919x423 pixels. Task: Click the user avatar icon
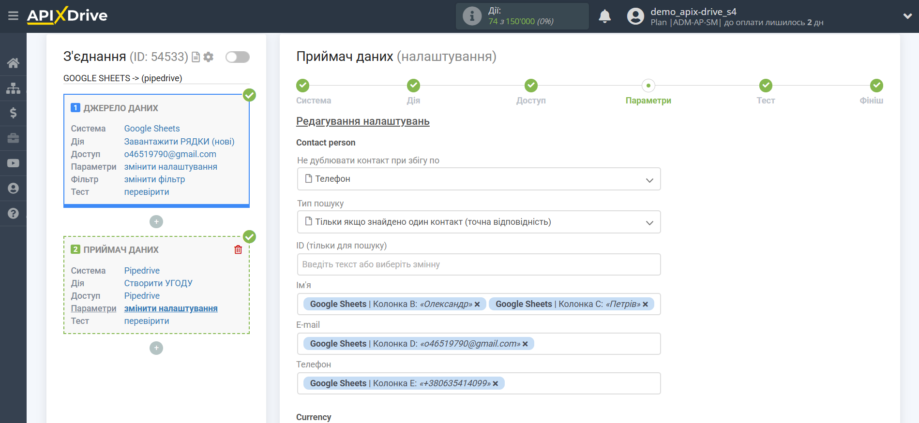635,16
